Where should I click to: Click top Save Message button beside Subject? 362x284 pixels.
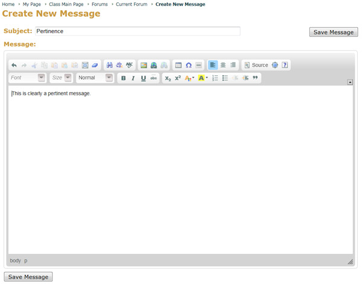pos(334,32)
